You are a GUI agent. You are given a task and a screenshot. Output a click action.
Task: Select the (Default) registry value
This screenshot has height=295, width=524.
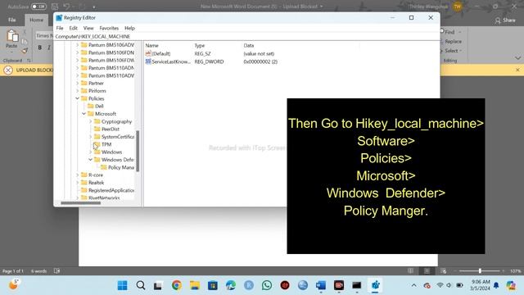coord(158,53)
